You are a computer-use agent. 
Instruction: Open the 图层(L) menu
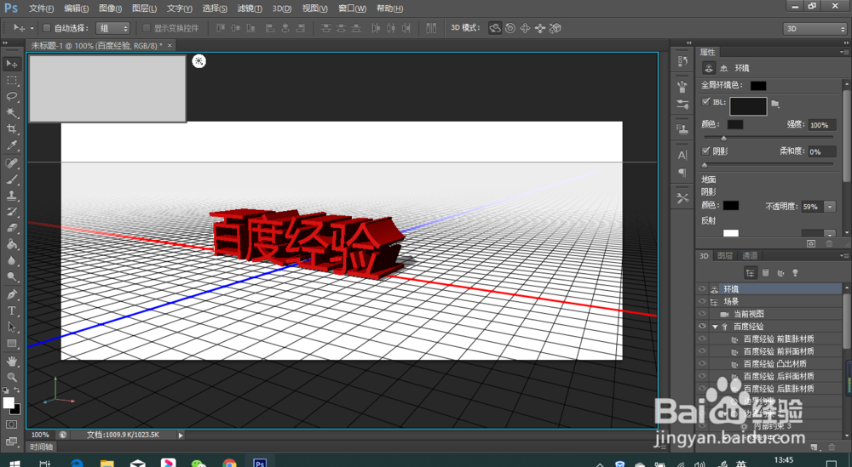point(144,9)
